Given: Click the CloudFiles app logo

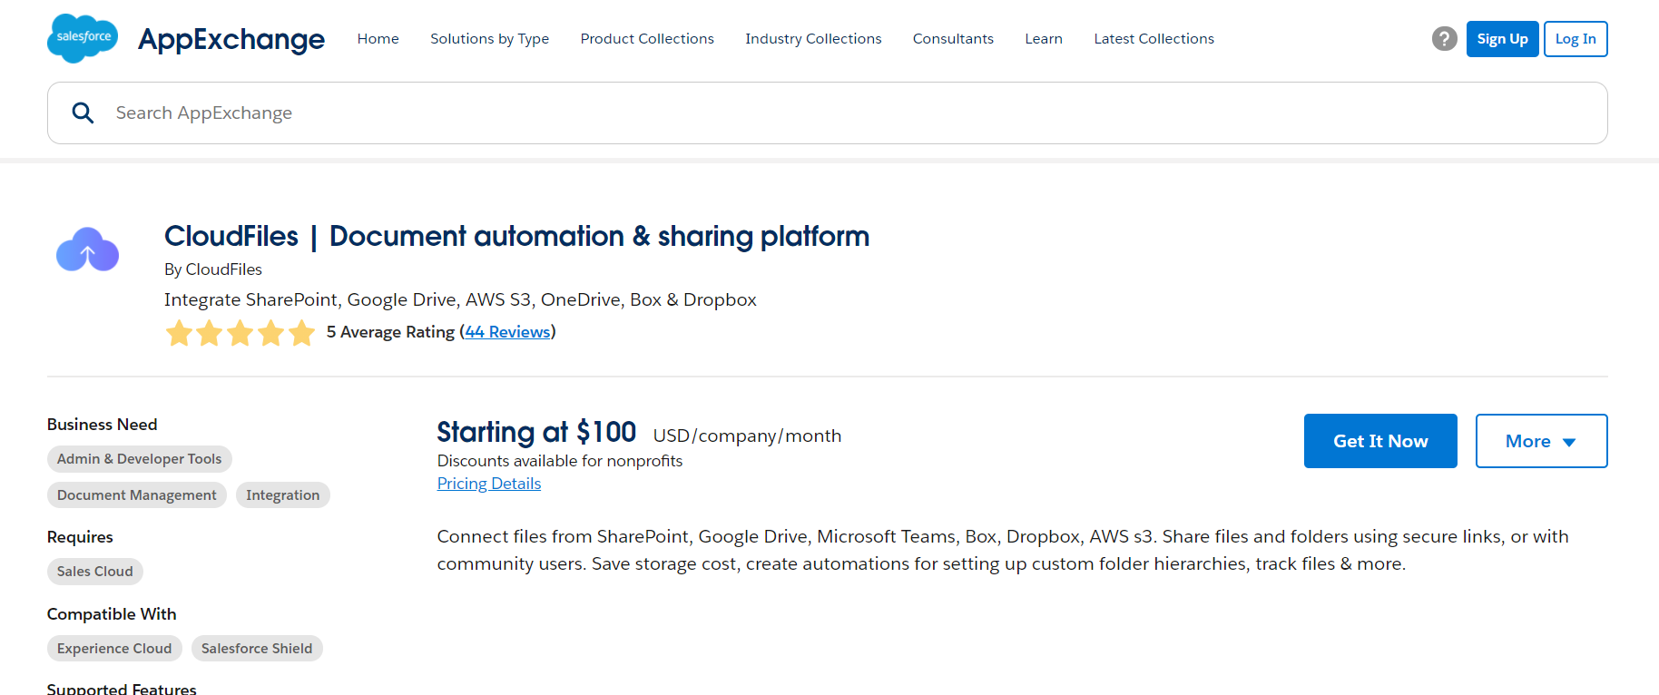Looking at the screenshot, I should tap(87, 250).
